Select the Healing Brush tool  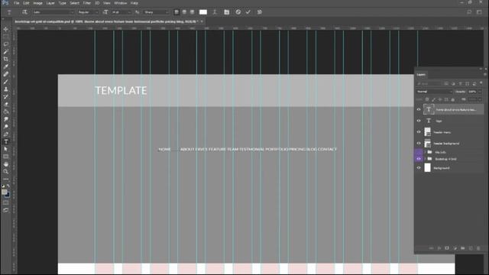[x=6, y=74]
